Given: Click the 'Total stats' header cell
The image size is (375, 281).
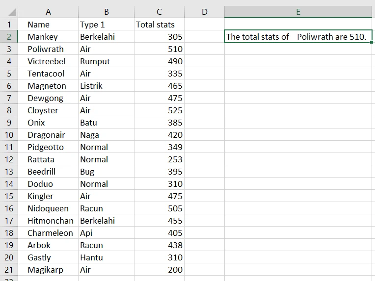Looking at the screenshot, I should (x=160, y=25).
